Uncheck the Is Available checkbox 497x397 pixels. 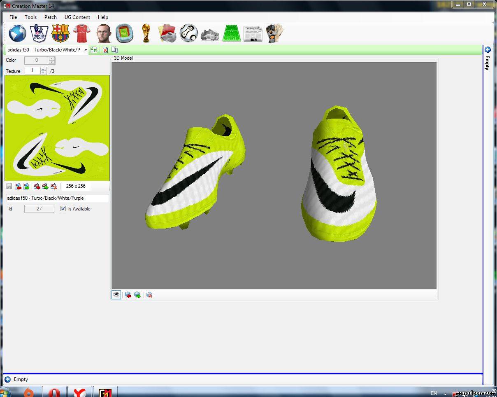[63, 209]
